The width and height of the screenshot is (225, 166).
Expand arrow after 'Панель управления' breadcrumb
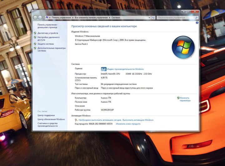[x=73, y=18]
